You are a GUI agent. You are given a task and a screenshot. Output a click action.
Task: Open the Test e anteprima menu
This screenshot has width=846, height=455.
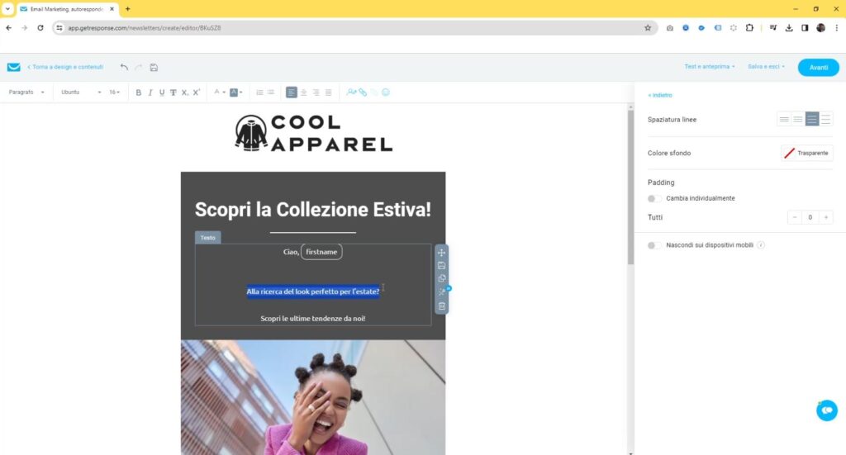(710, 67)
